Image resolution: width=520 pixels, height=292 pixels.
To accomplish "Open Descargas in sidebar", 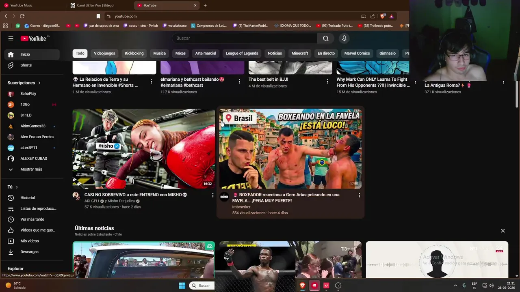I will pyautogui.click(x=32, y=252).
